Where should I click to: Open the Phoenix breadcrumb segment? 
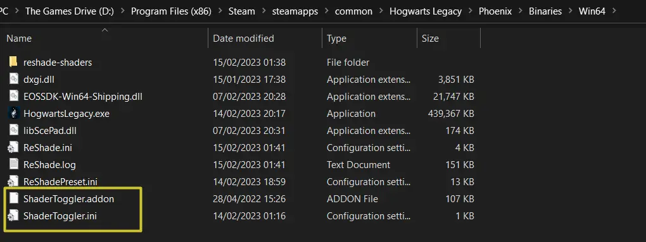click(x=495, y=11)
